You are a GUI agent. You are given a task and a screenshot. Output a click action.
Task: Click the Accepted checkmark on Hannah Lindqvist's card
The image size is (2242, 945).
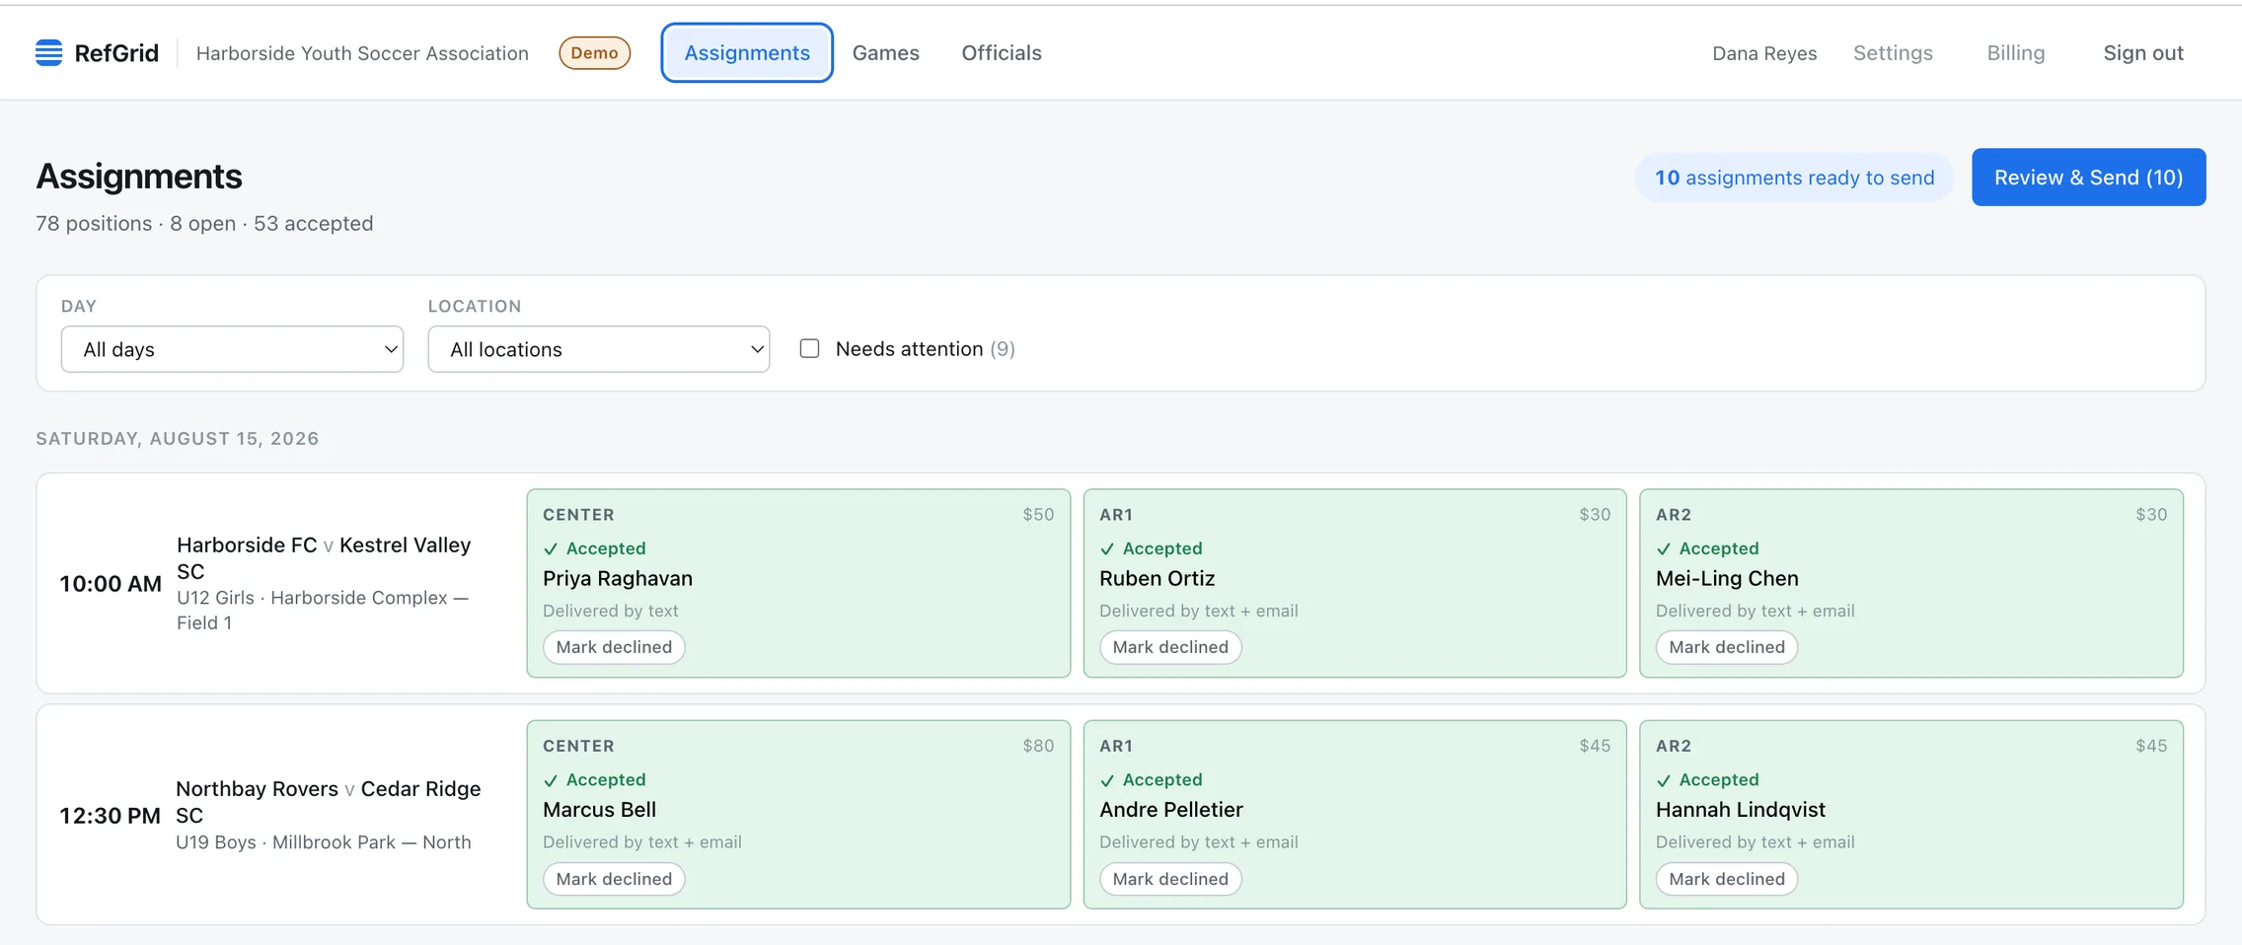coord(1664,780)
